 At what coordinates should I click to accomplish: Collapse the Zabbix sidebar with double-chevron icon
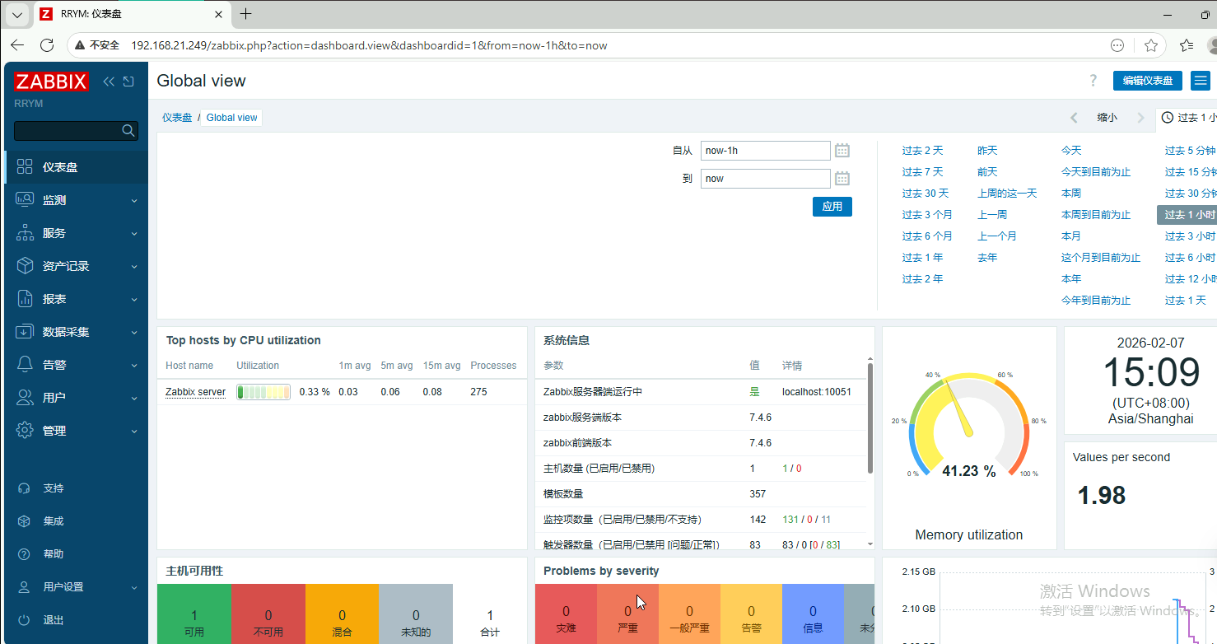(109, 82)
